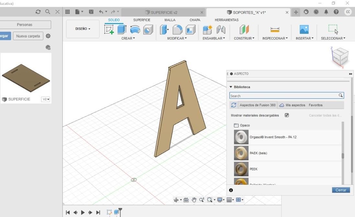Screen dimensions: 355x217
Task: Switch to the CHAPA ribbon tab
Action: pos(195,20)
